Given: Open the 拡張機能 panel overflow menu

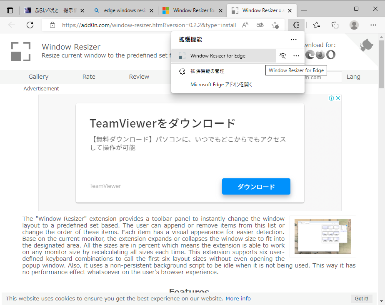Looking at the screenshot, I should click(293, 40).
